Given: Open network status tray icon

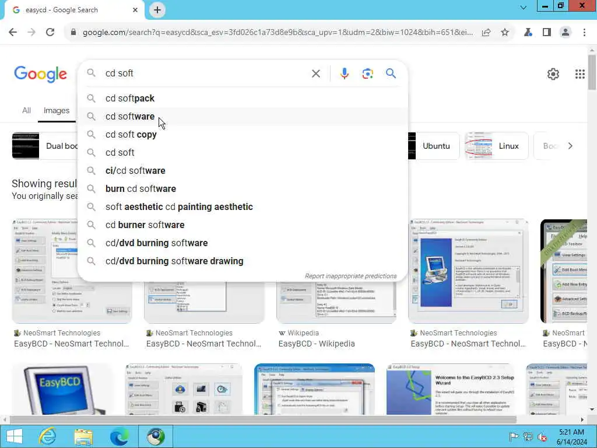Looking at the screenshot, I should pyautogui.click(x=528, y=437).
